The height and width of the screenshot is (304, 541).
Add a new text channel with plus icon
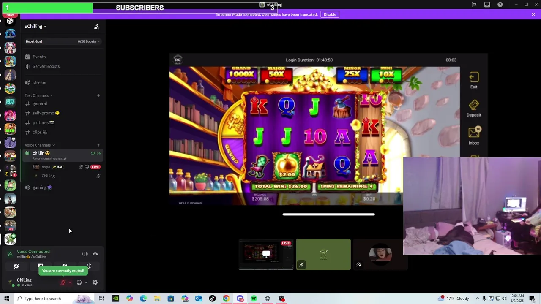point(98,95)
